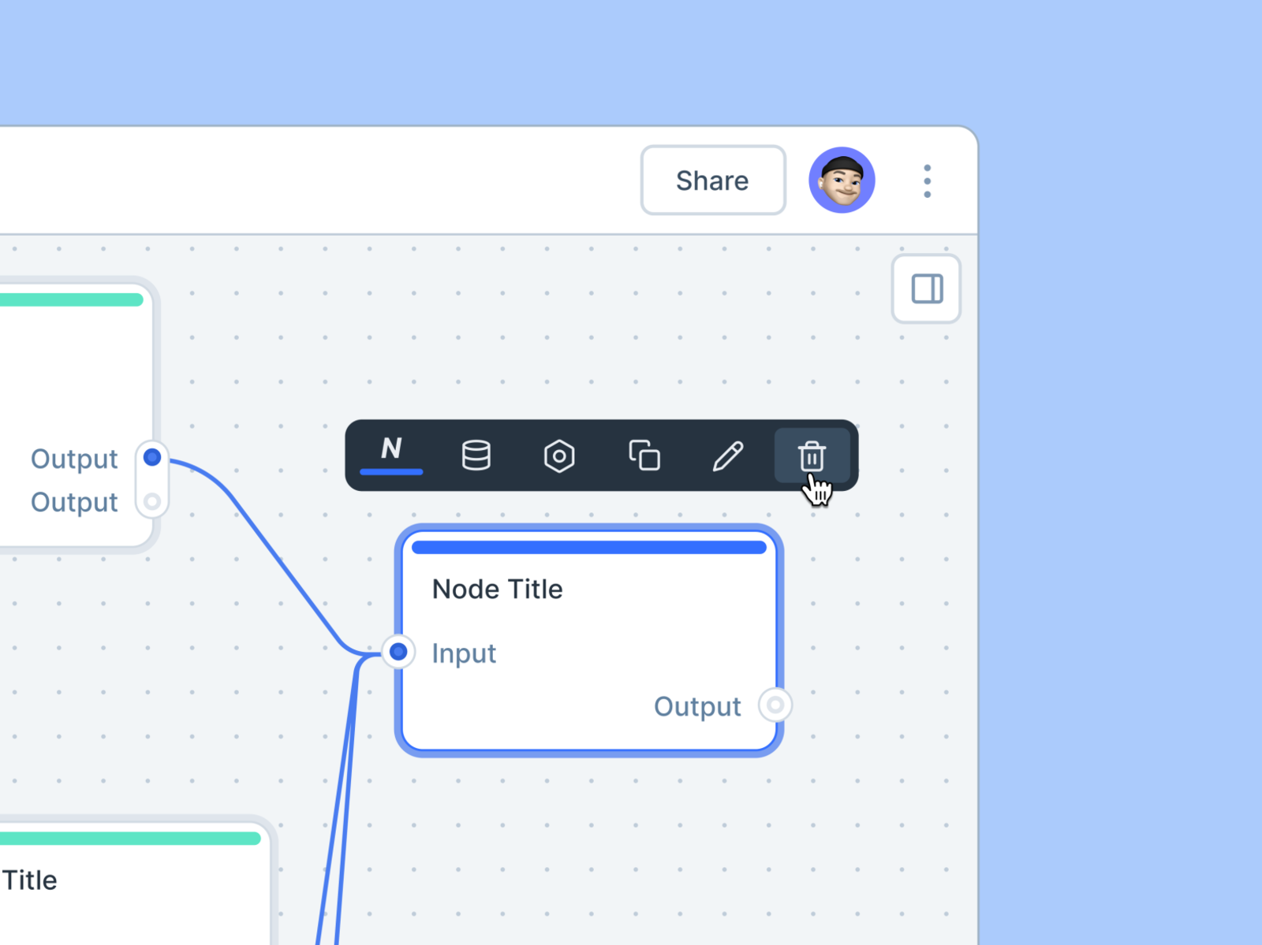Edit the node using the pencil icon
The height and width of the screenshot is (945, 1262).
[x=729, y=456]
